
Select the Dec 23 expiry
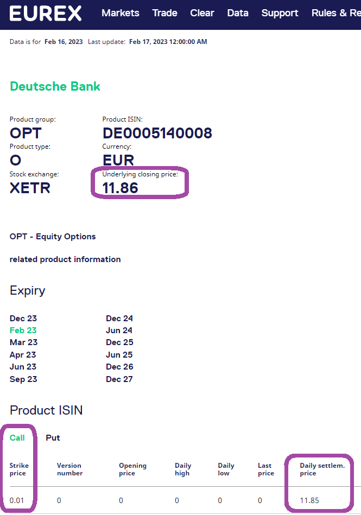tap(23, 319)
